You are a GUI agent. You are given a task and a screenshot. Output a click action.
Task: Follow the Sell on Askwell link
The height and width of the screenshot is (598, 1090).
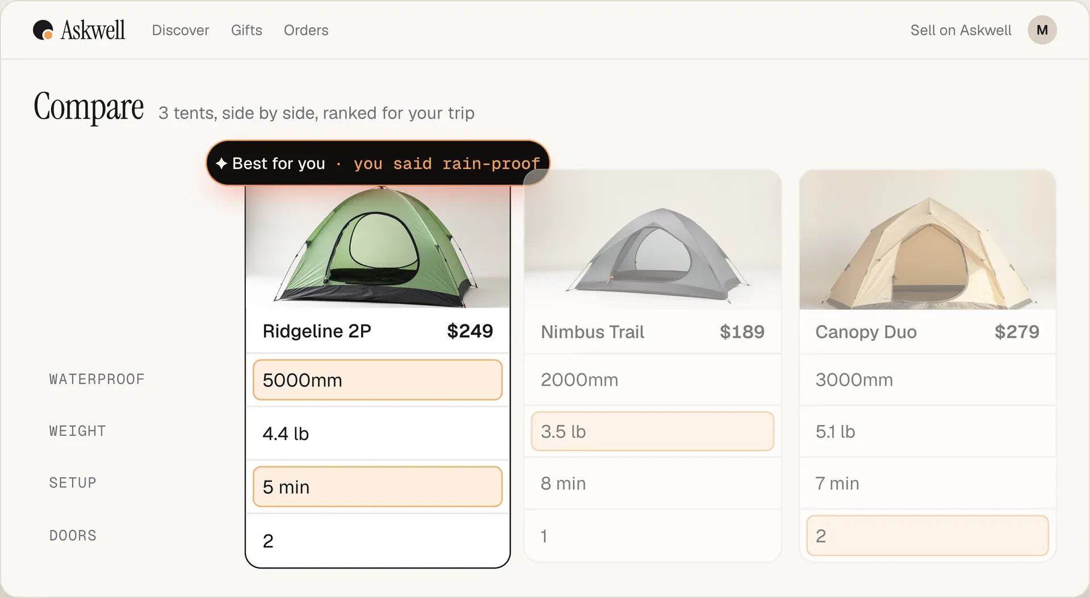(x=961, y=30)
